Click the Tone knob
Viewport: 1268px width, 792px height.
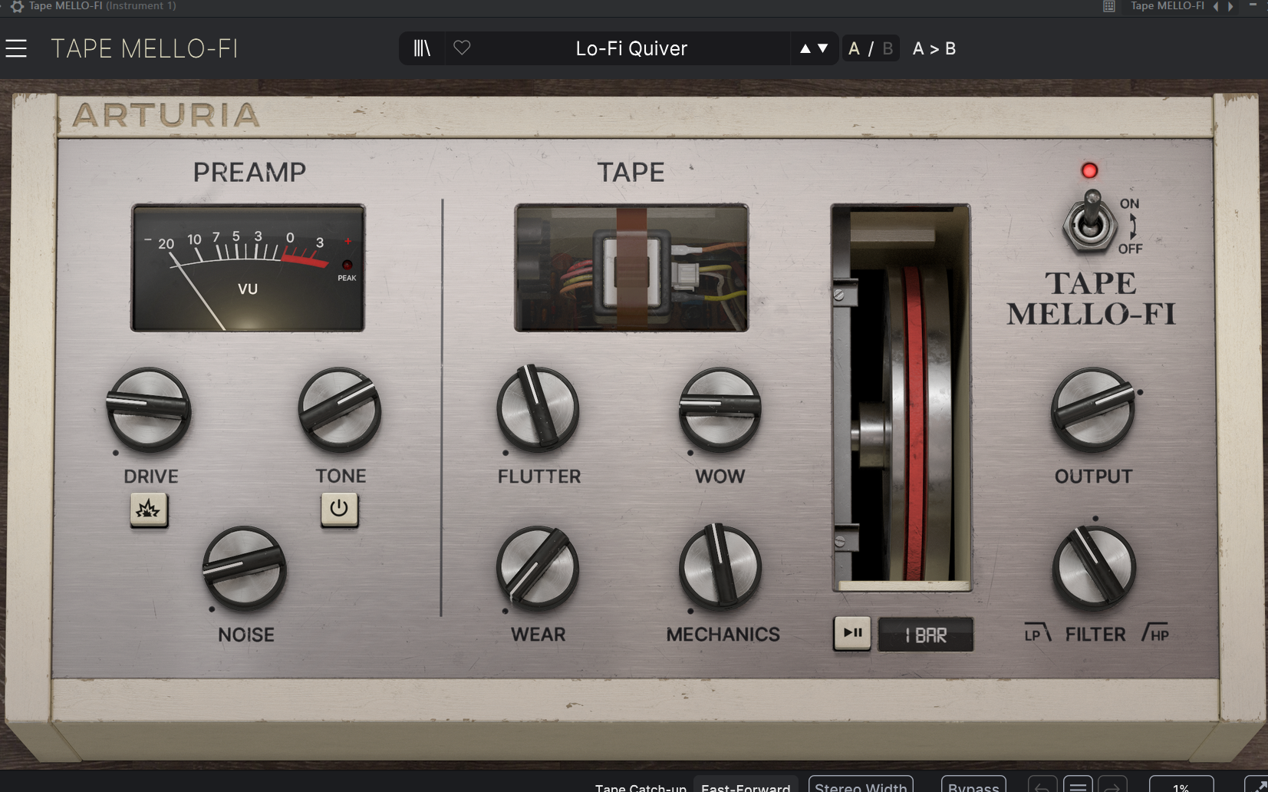(339, 409)
